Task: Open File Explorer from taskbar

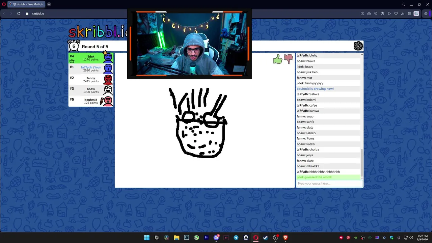Action: 177,238
